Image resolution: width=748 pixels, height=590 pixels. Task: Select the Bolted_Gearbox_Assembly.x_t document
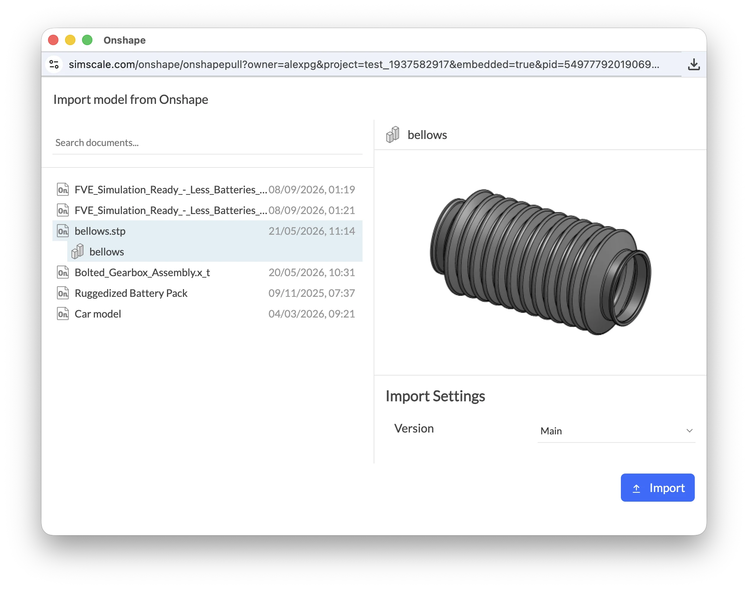[x=207, y=272]
